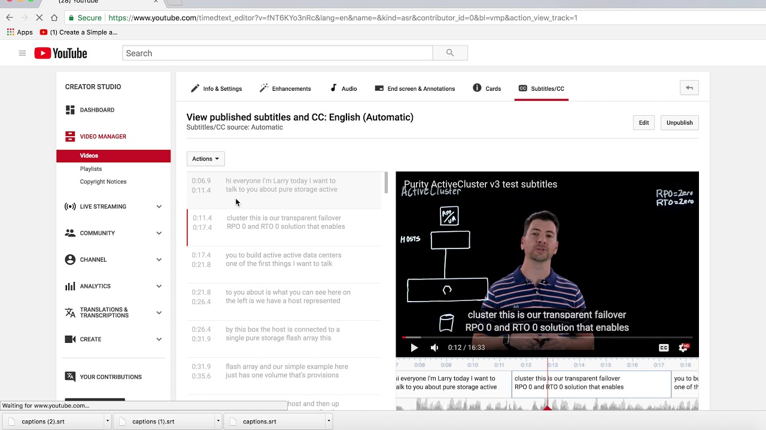Open the YouTube hamburger guide menu
Viewport: 766px width, 430px height.
point(22,53)
